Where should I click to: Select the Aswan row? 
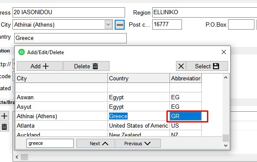pos(108,97)
